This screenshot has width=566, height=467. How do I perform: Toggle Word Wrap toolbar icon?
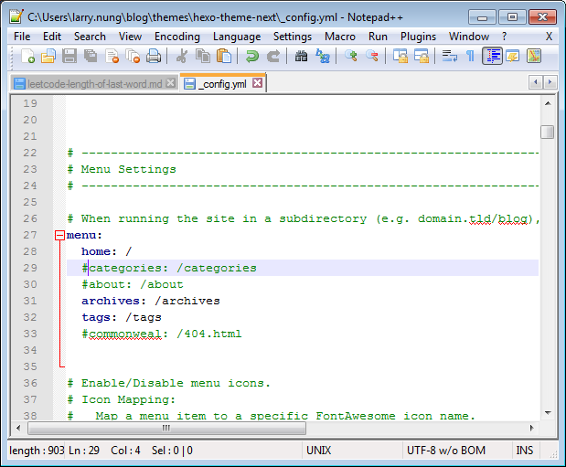click(x=449, y=57)
